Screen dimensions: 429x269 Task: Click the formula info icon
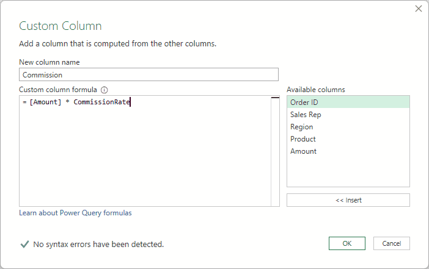coord(105,90)
